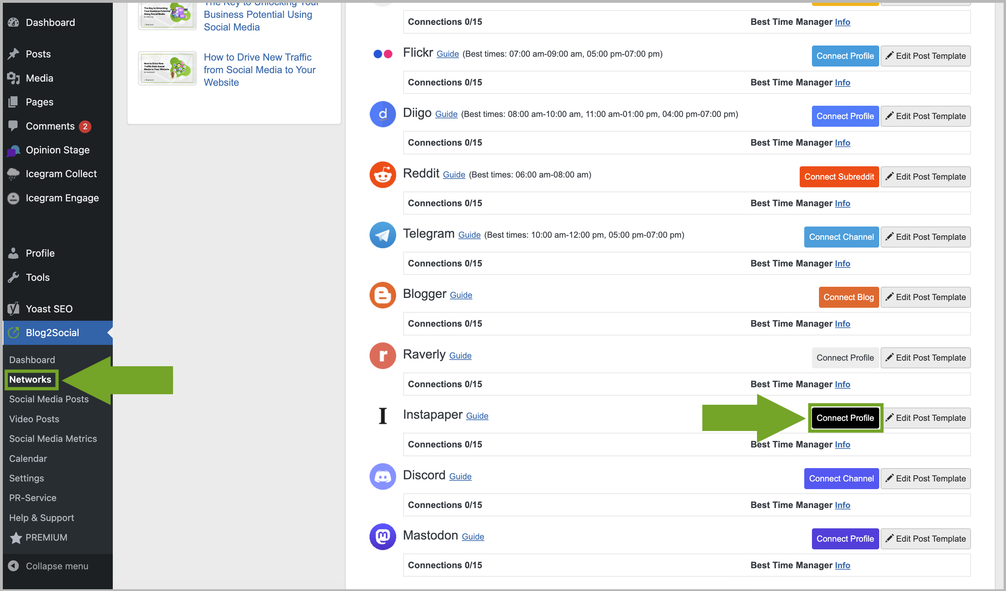
Task: Open Blog2Social Dashboard submenu item
Action: (32, 360)
